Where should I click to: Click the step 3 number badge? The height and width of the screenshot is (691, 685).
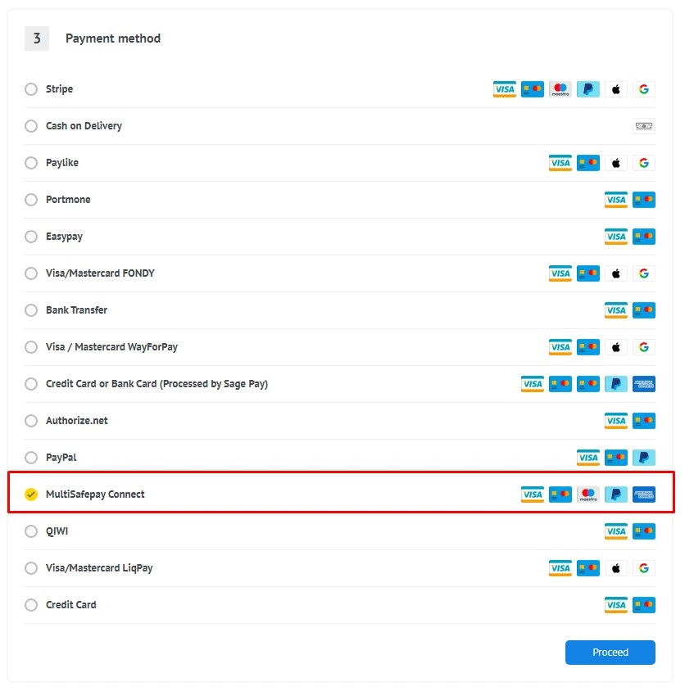[x=36, y=38]
